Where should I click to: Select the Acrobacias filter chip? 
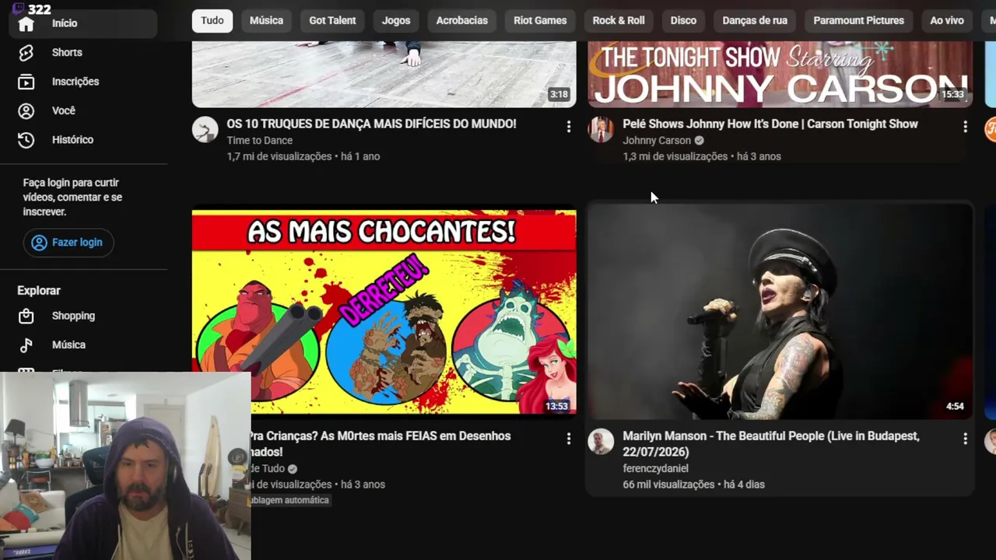[x=462, y=20]
